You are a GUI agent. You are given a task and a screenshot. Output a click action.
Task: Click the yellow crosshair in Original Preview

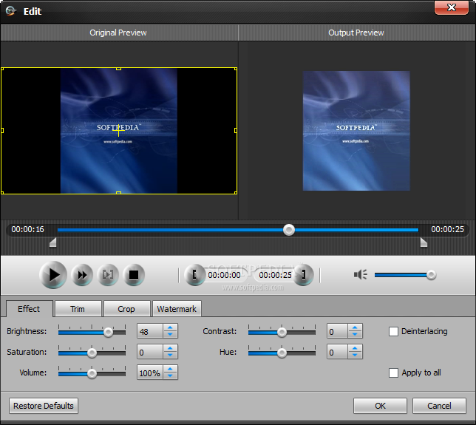pyautogui.click(x=118, y=131)
